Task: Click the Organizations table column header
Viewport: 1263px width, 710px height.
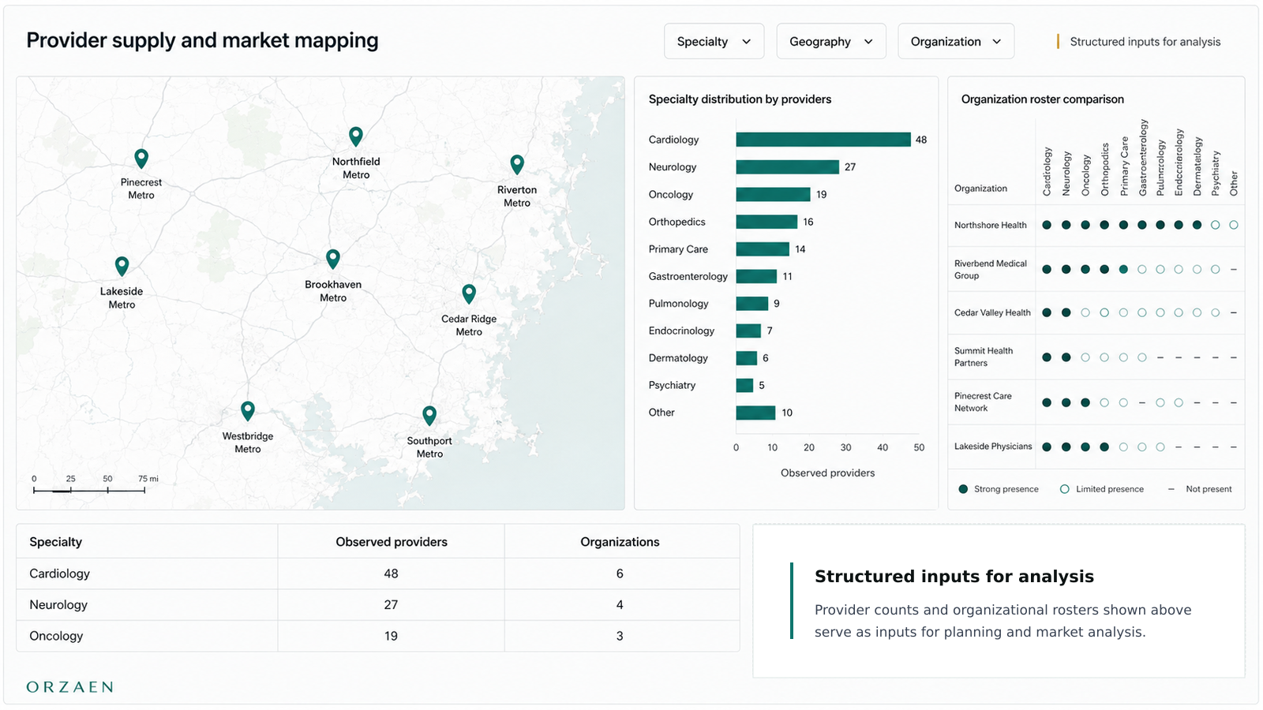Action: (x=620, y=542)
